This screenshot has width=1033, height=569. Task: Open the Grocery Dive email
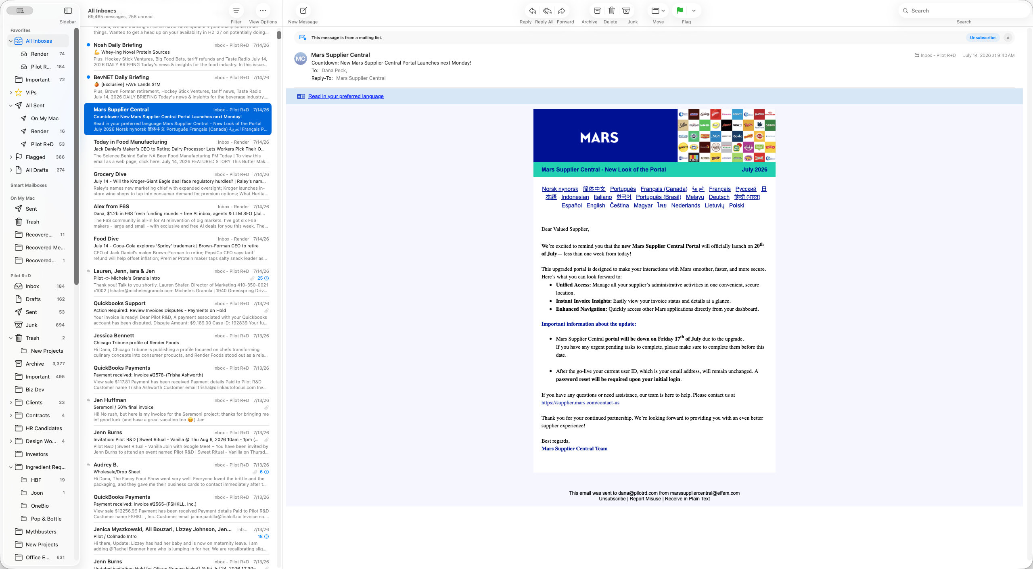tap(178, 184)
